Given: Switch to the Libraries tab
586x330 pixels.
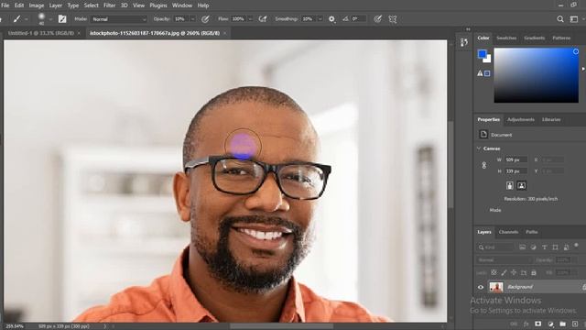Looking at the screenshot, I should [x=551, y=119].
